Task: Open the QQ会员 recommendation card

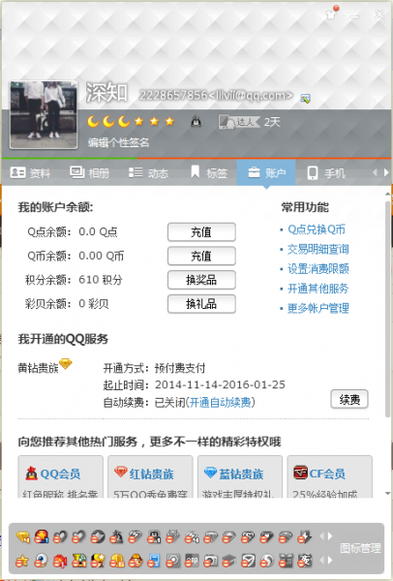Action: point(60,476)
